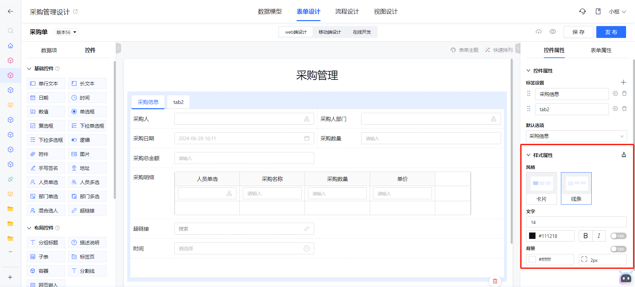The height and width of the screenshot is (287, 635).
Task: Go to the home icon in sidebar
Action: pyautogui.click(x=11, y=46)
